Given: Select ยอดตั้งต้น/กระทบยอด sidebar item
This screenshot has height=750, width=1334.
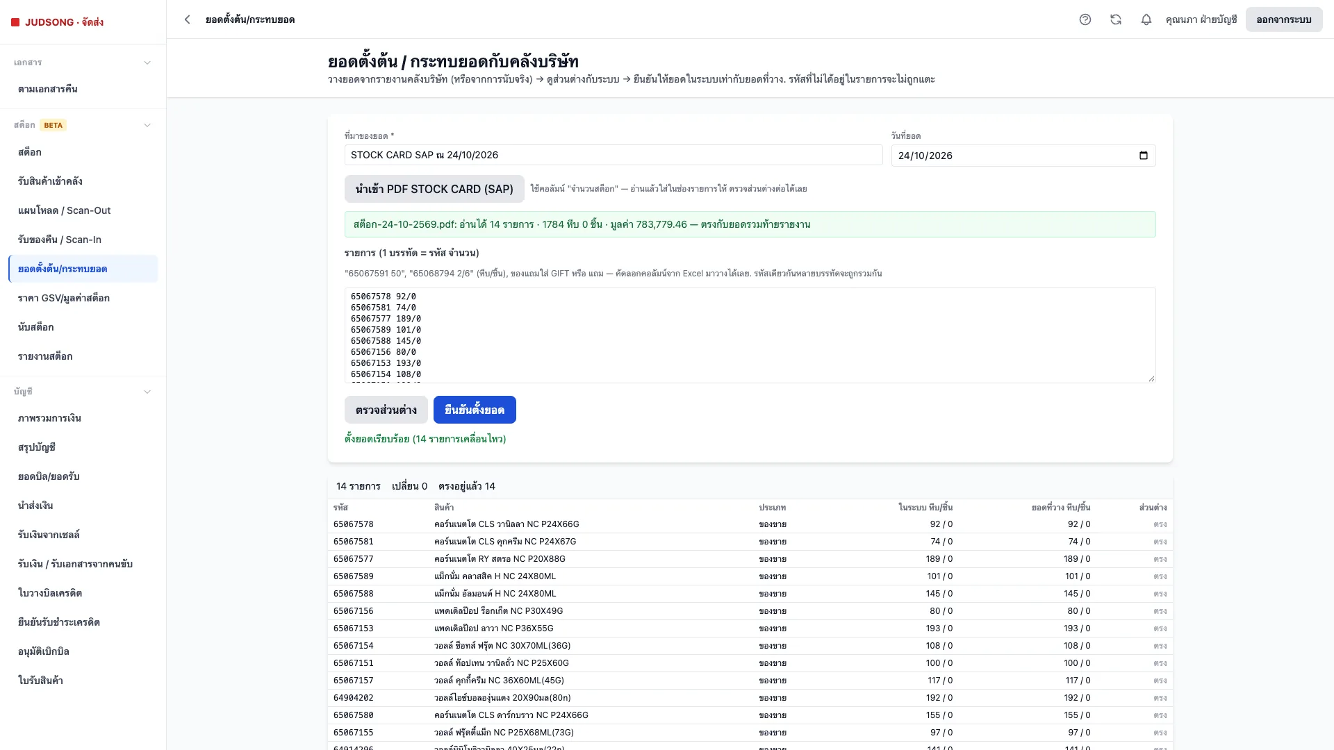Looking at the screenshot, I should coord(83,269).
